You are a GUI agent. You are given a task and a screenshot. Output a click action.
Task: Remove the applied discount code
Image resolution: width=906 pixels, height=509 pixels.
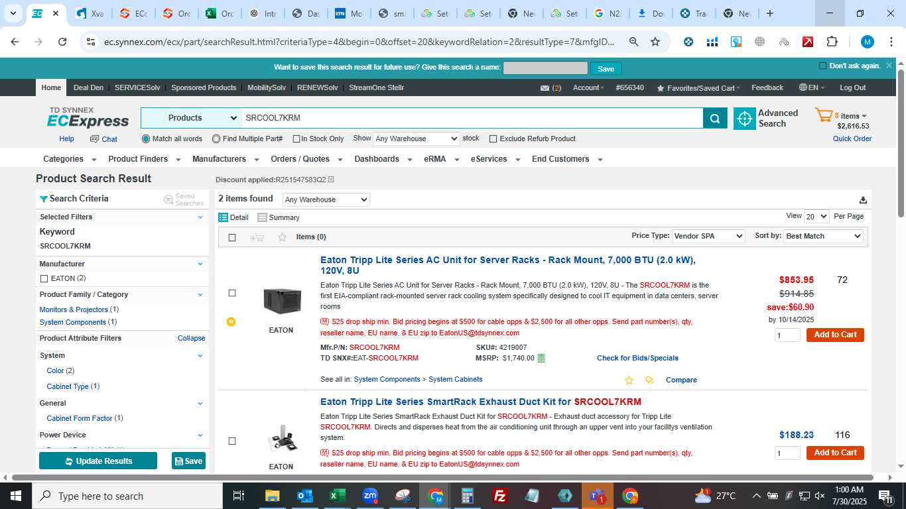pyautogui.click(x=331, y=180)
